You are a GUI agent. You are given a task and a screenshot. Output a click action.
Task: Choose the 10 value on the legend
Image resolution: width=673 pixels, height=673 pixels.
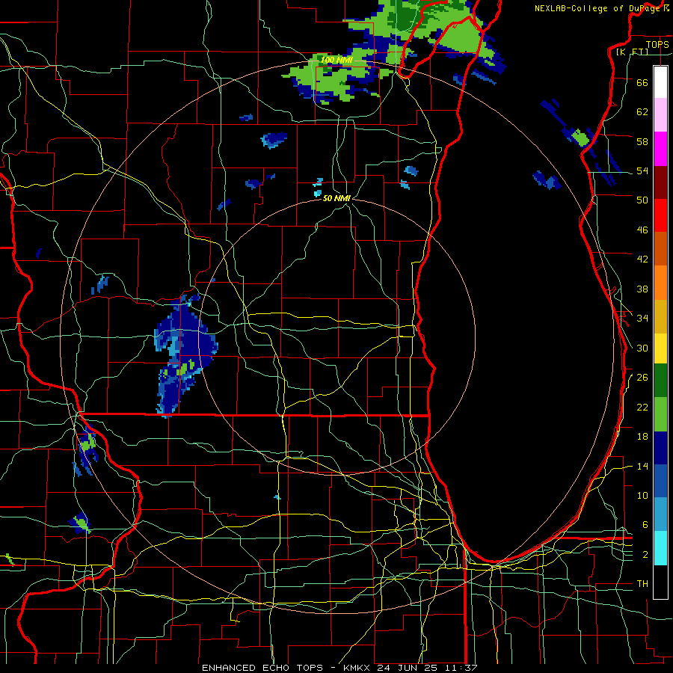[x=642, y=495]
